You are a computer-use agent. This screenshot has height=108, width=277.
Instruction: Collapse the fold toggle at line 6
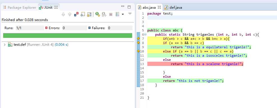pyautogui.click(x=145, y=35)
